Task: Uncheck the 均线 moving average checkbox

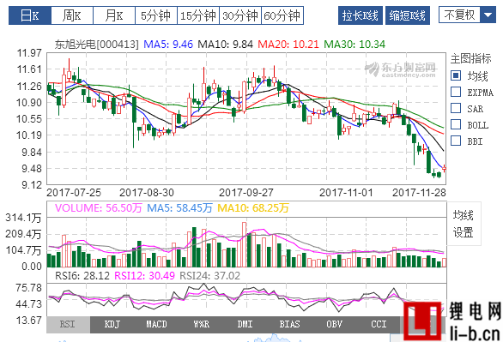Action: (456, 75)
